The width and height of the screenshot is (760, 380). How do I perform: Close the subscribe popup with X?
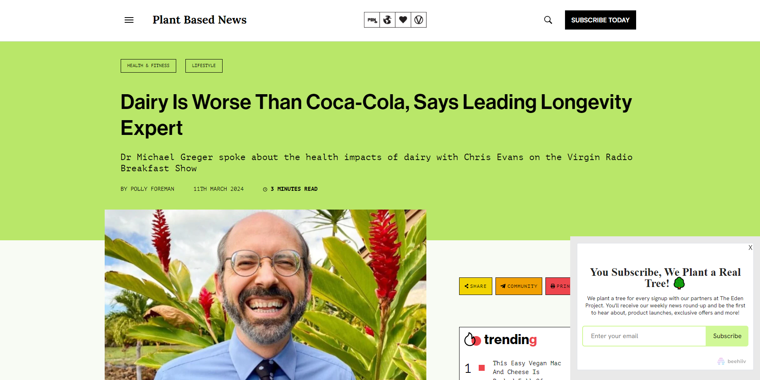click(x=750, y=247)
